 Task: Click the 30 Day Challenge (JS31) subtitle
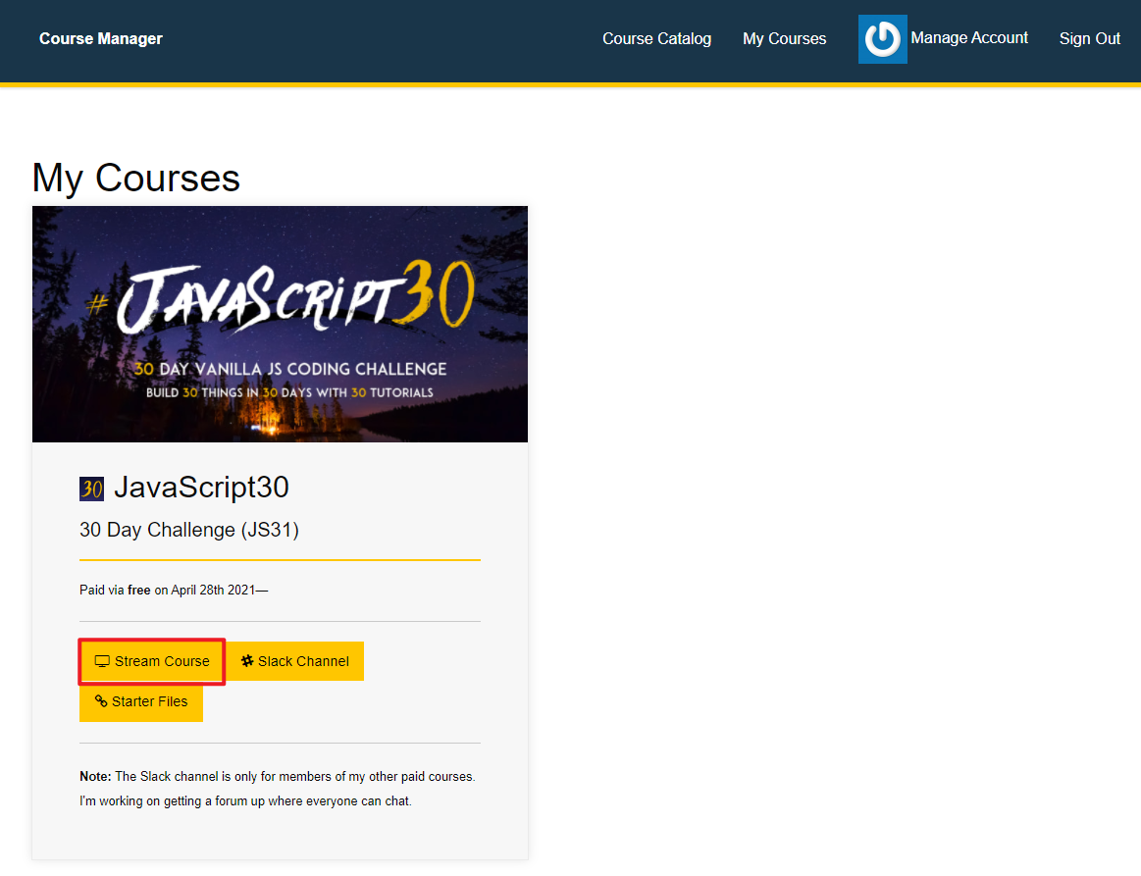click(x=189, y=530)
